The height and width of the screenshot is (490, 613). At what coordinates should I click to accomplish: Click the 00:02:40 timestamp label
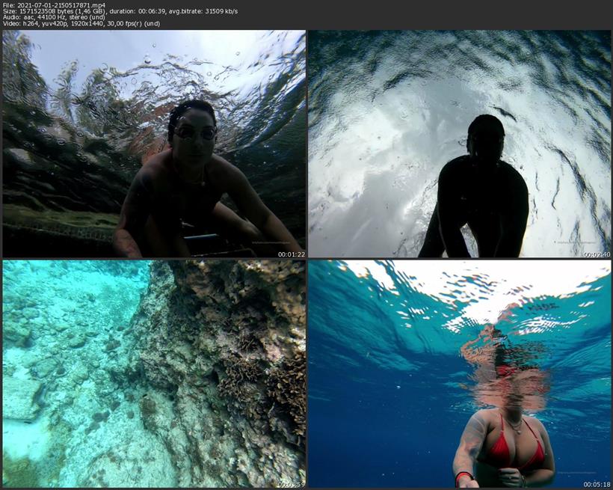(x=596, y=254)
